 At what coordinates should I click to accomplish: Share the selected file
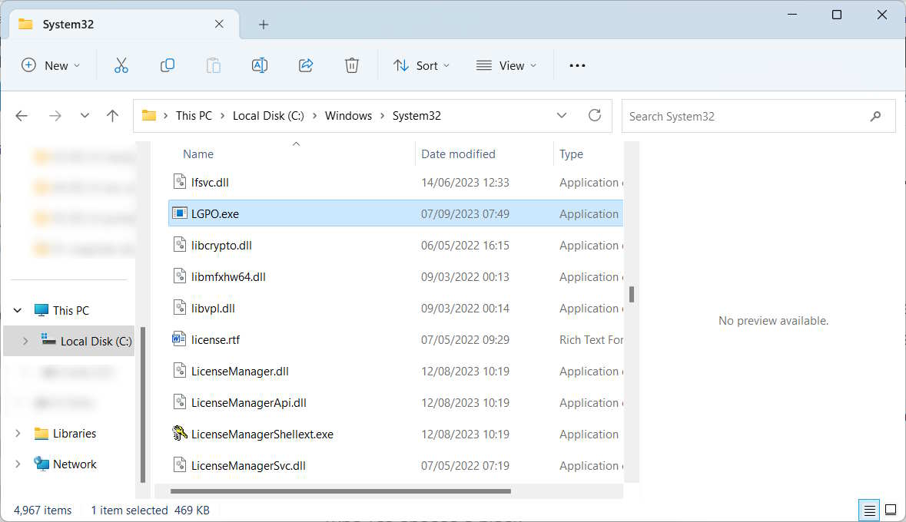point(305,65)
